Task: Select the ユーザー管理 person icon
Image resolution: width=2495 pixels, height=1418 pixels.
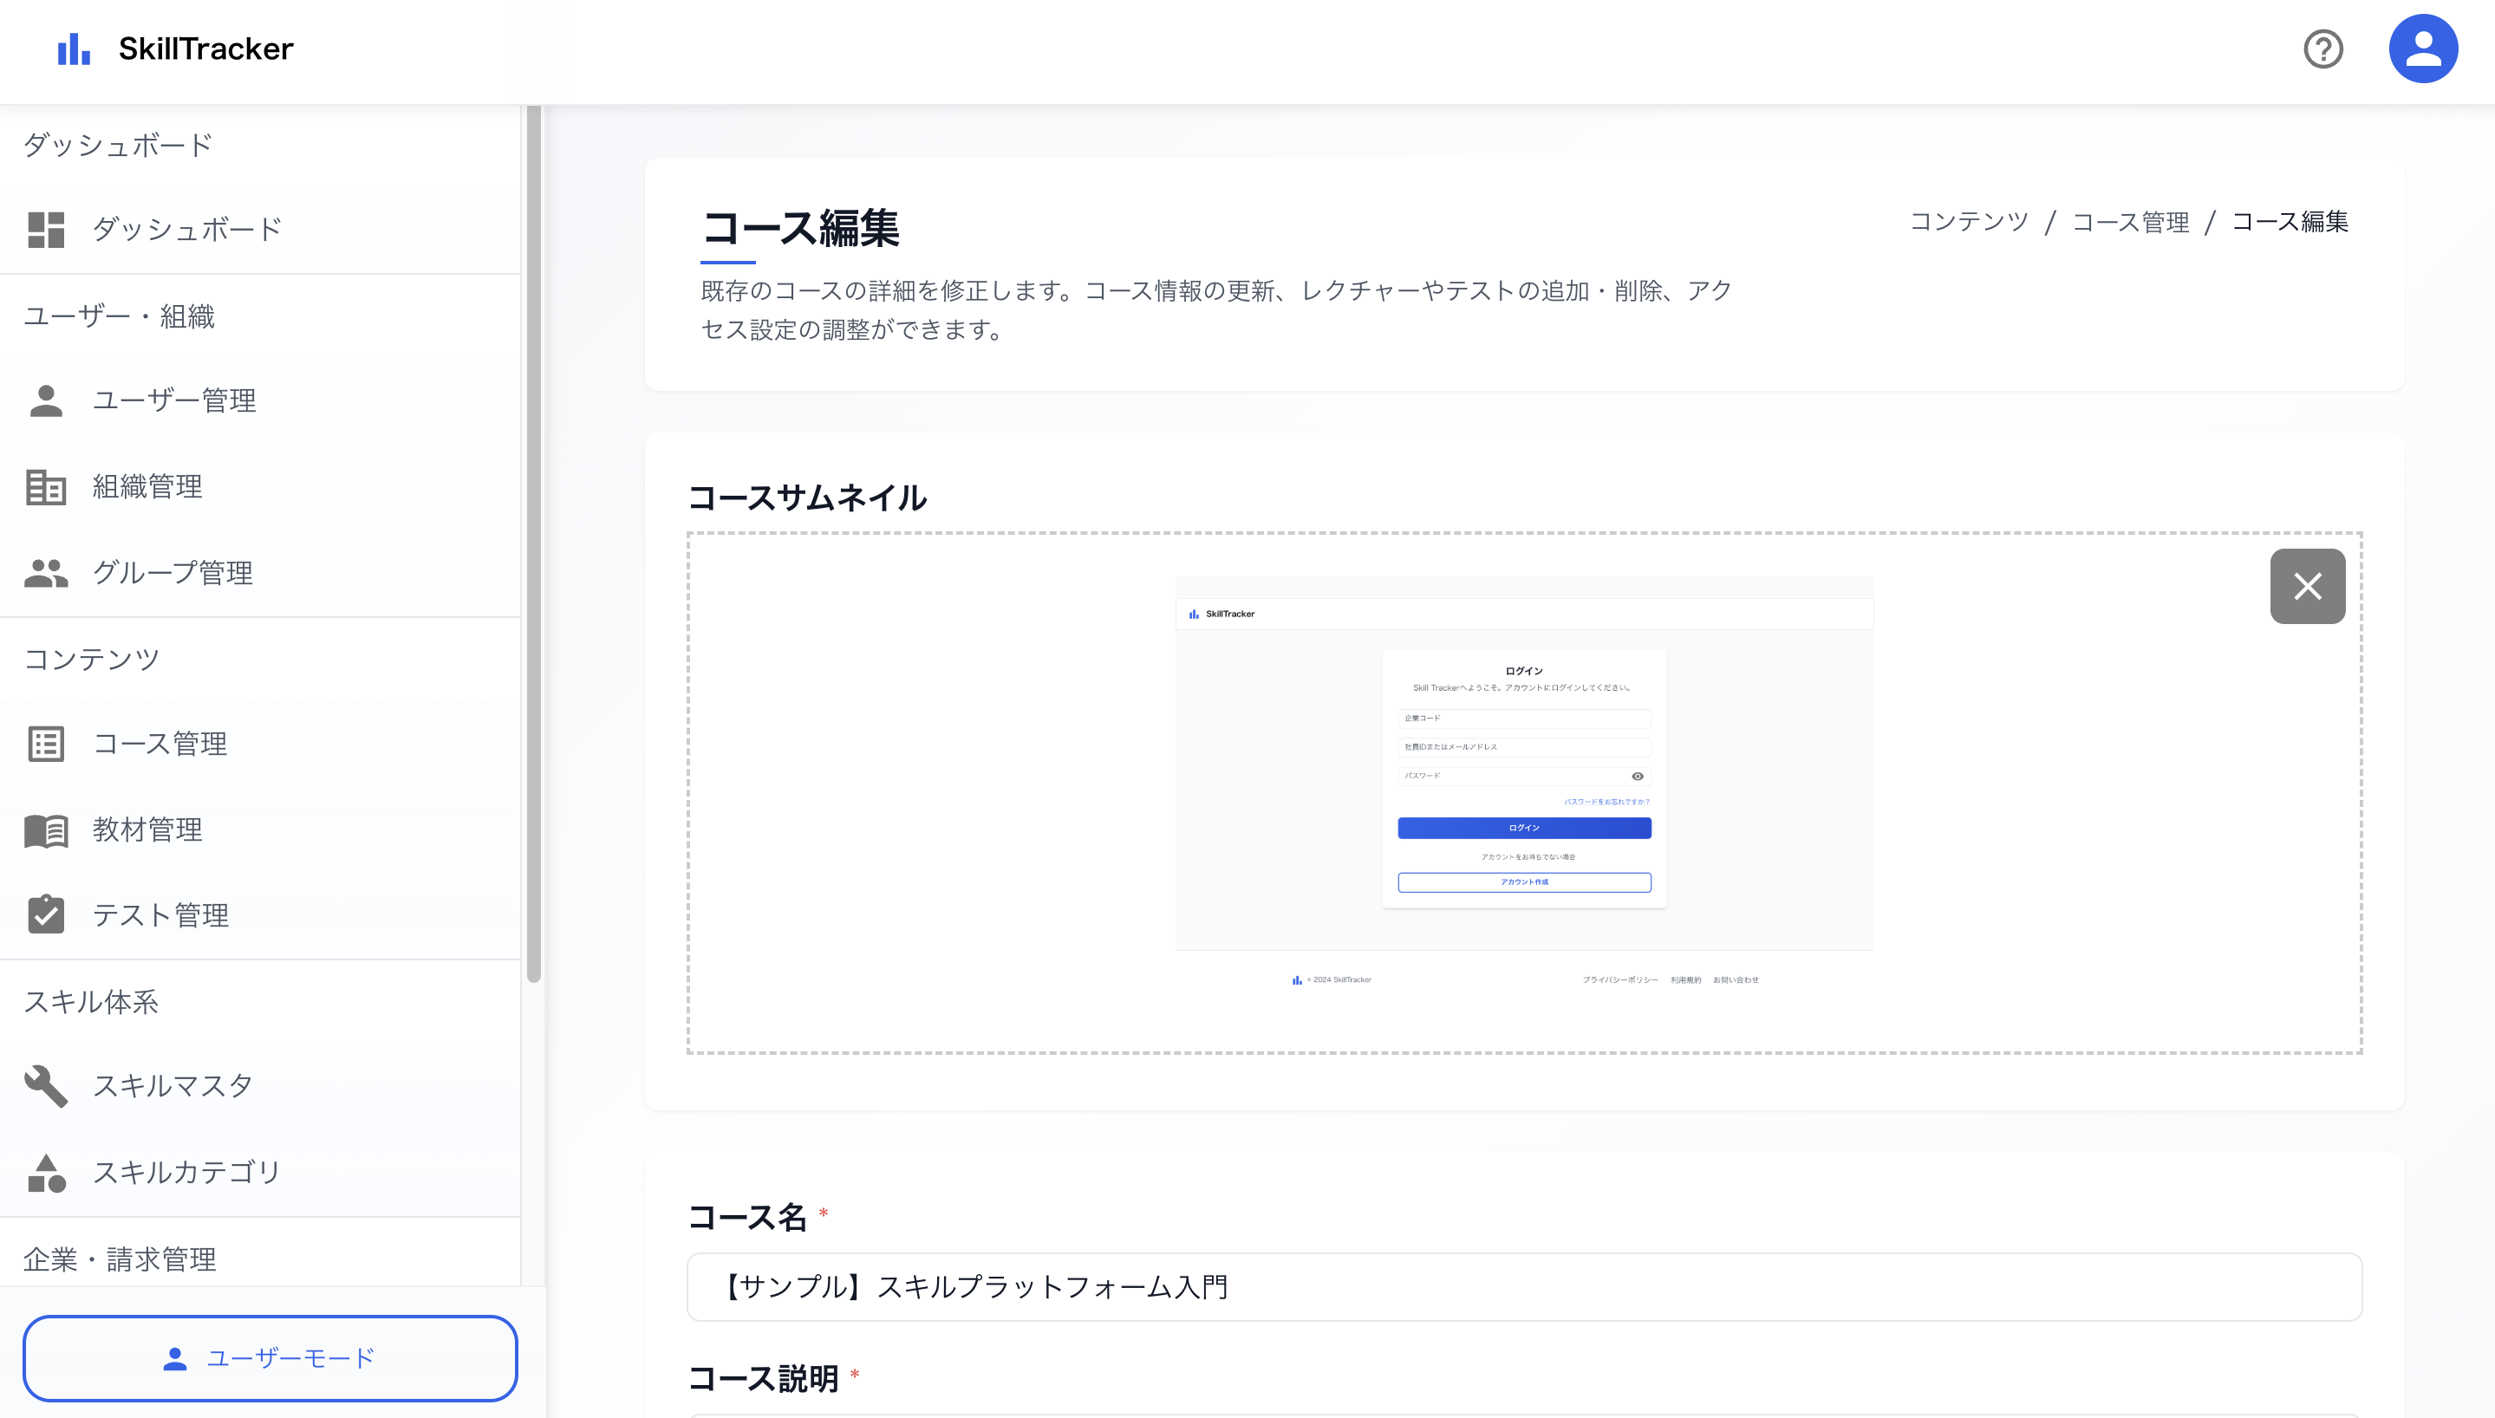Action: 45,400
